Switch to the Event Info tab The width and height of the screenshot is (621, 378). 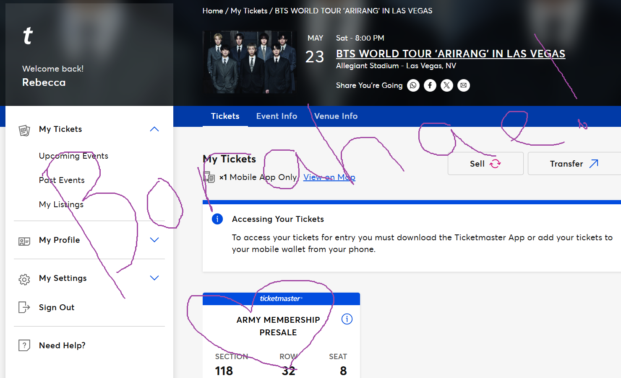pyautogui.click(x=277, y=116)
